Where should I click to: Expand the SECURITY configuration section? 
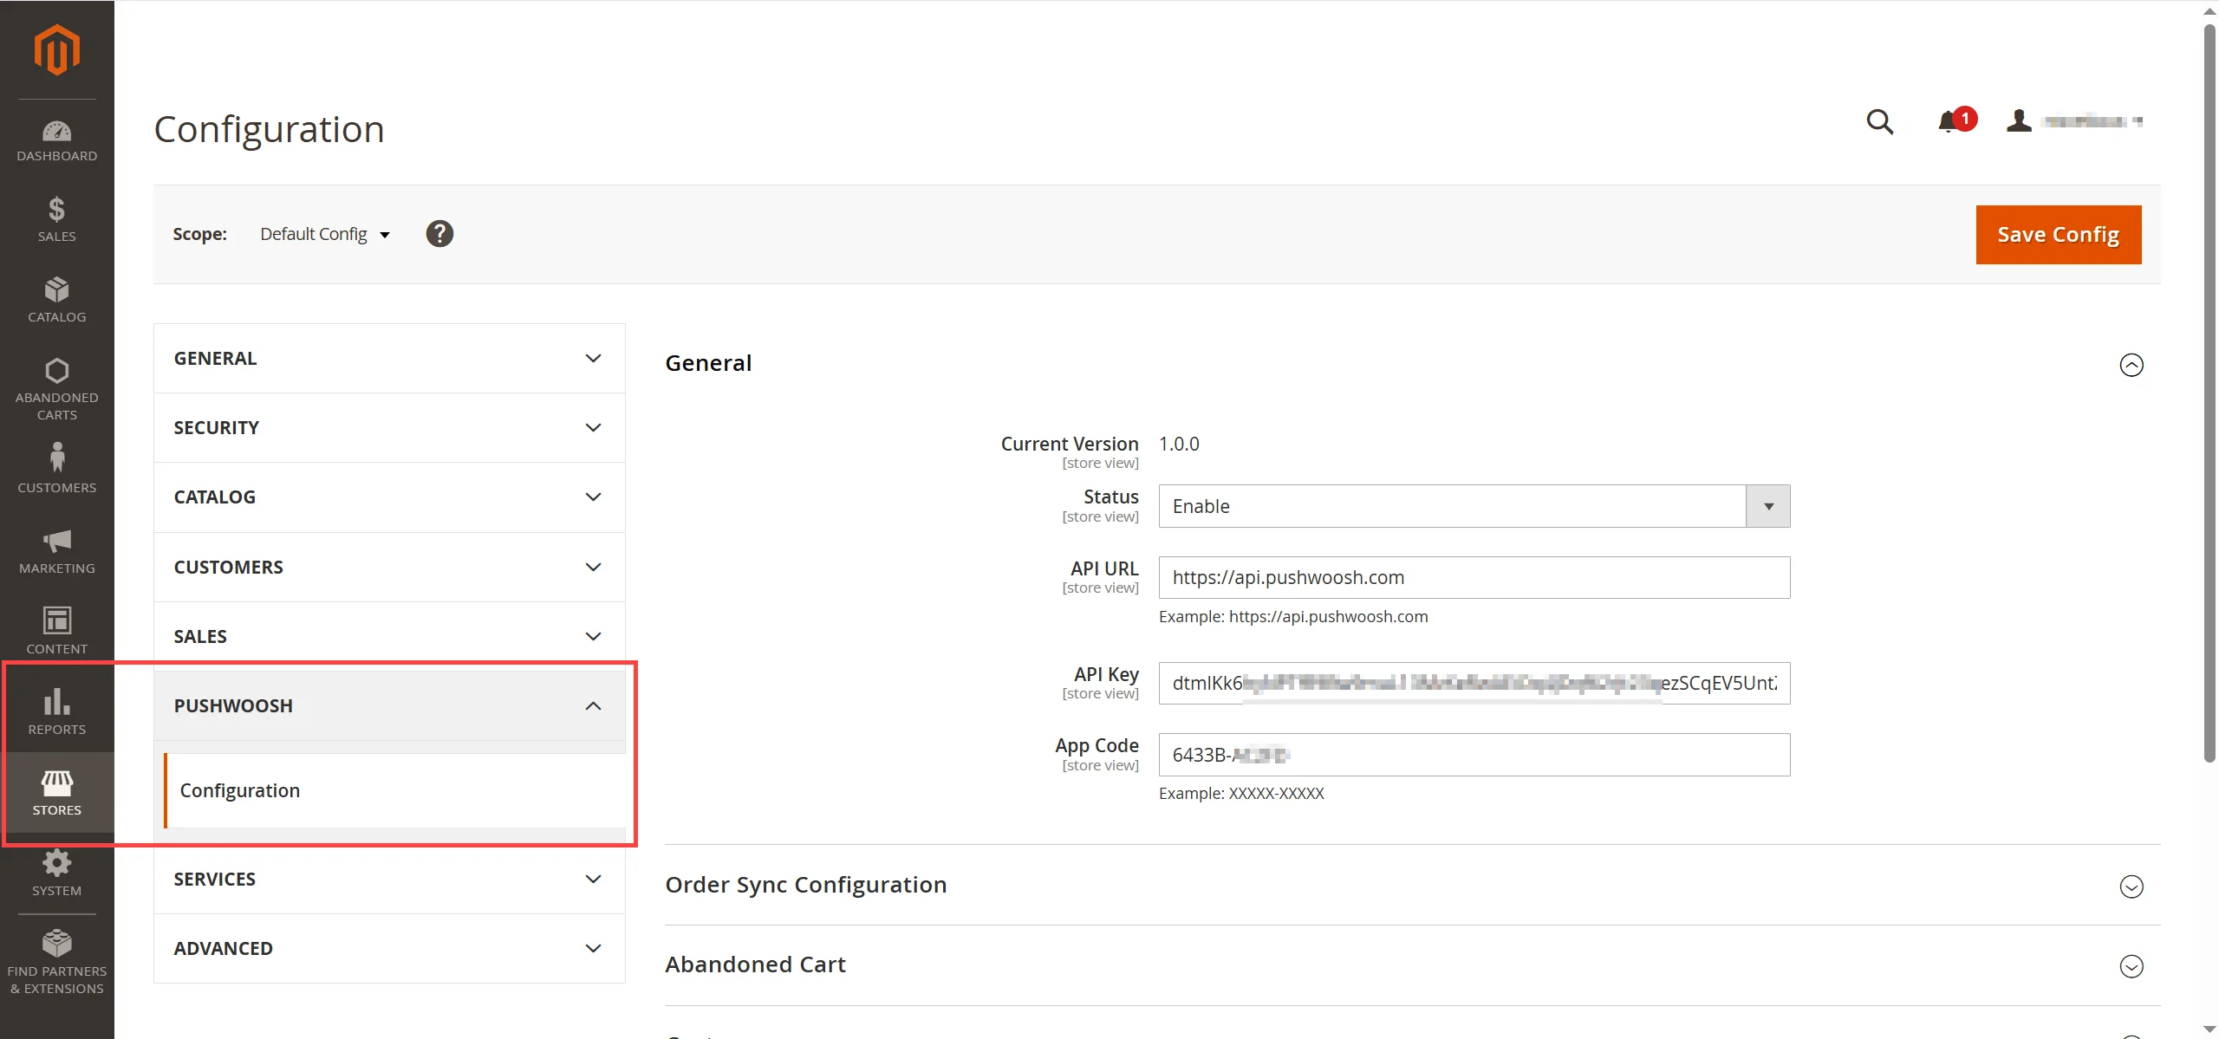click(388, 427)
